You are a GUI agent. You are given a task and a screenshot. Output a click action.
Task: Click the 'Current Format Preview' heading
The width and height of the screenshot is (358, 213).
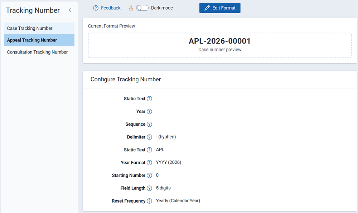[111, 26]
